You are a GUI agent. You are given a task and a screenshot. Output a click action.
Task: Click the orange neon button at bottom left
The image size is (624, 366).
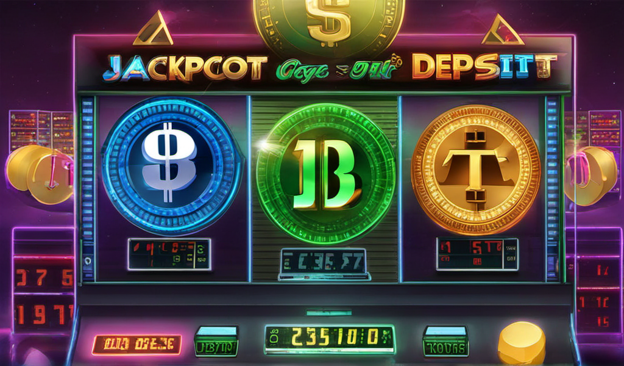136,345
